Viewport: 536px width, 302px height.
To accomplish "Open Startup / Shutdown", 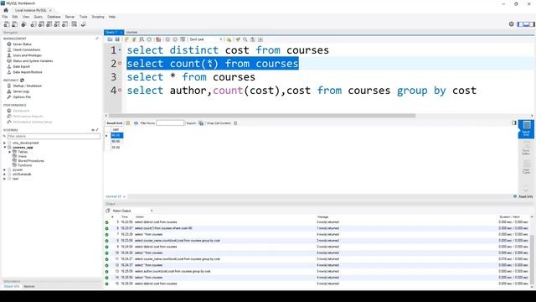I will point(27,86).
